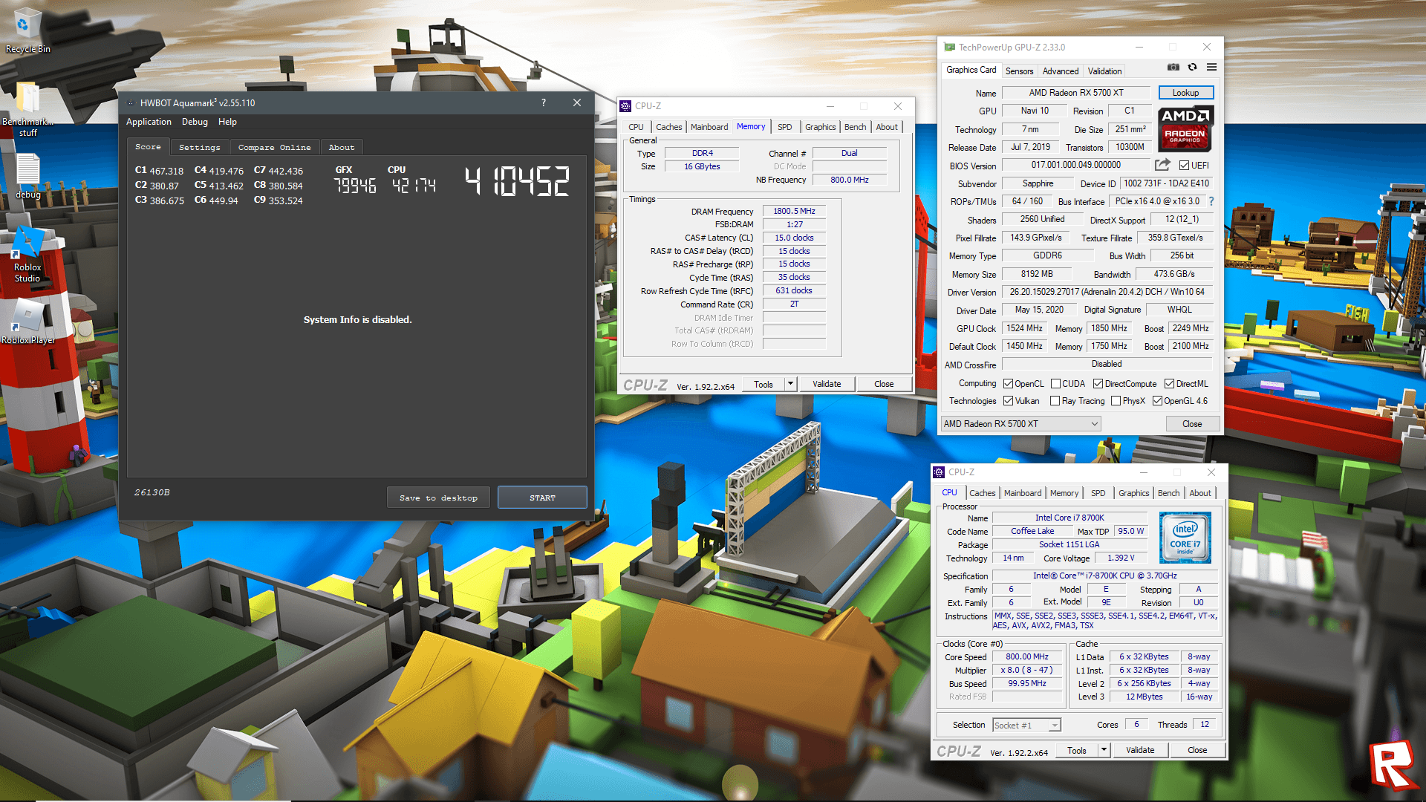Click CPU-Z Memory window title bar icon
Image resolution: width=1426 pixels, height=802 pixels.
[x=626, y=106]
